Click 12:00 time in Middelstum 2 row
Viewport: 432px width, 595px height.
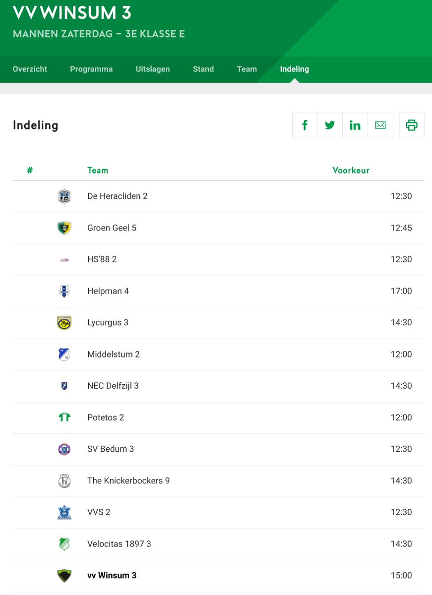click(401, 355)
